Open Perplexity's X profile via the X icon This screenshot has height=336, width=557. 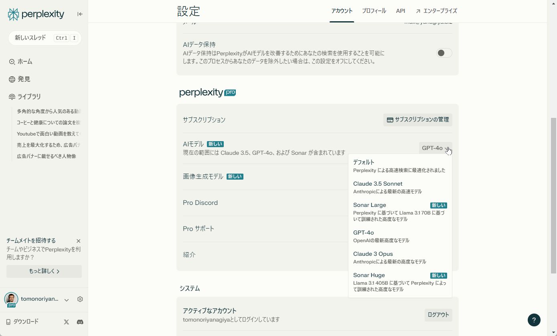pos(66,322)
